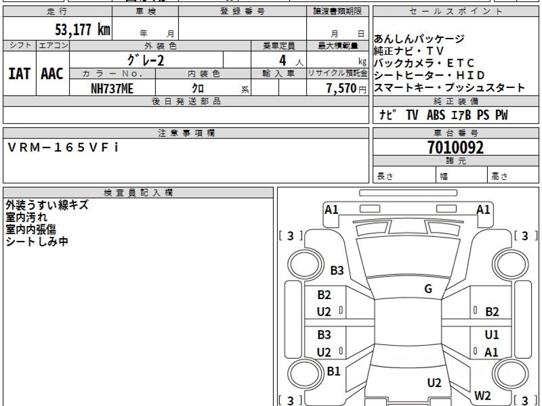This screenshot has width=542, height=406.
Task: Click the 検査員記入欄 header
Action: (138, 193)
